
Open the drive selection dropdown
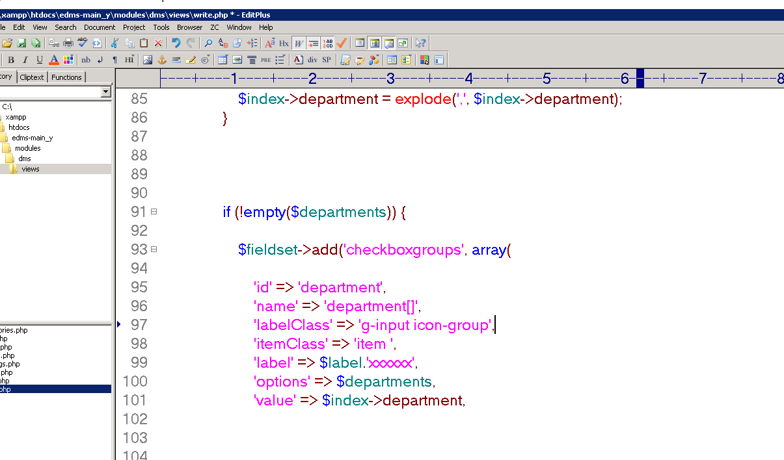(x=106, y=92)
